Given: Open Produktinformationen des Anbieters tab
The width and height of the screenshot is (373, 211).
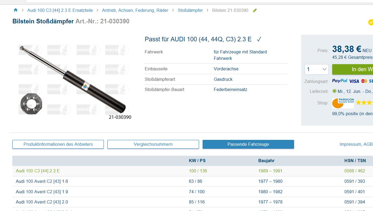Looking at the screenshot, I should [x=58, y=144].
